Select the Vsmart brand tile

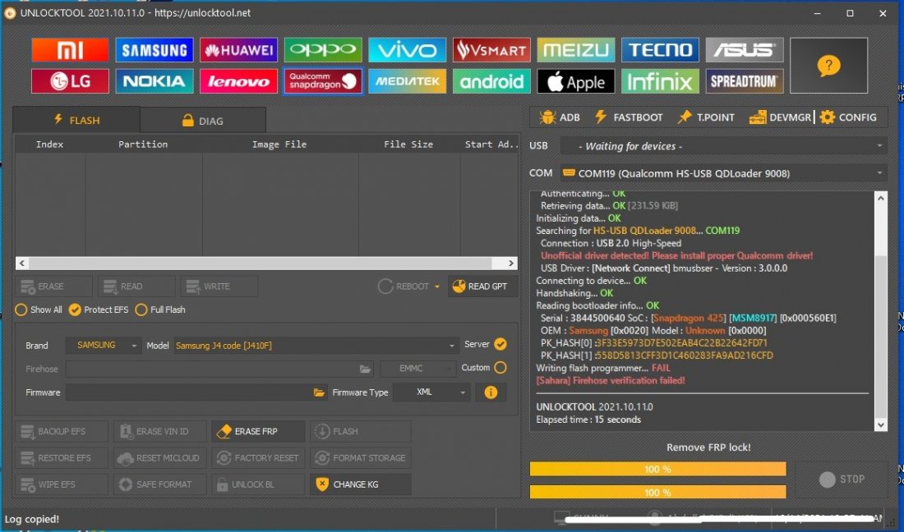(x=491, y=50)
